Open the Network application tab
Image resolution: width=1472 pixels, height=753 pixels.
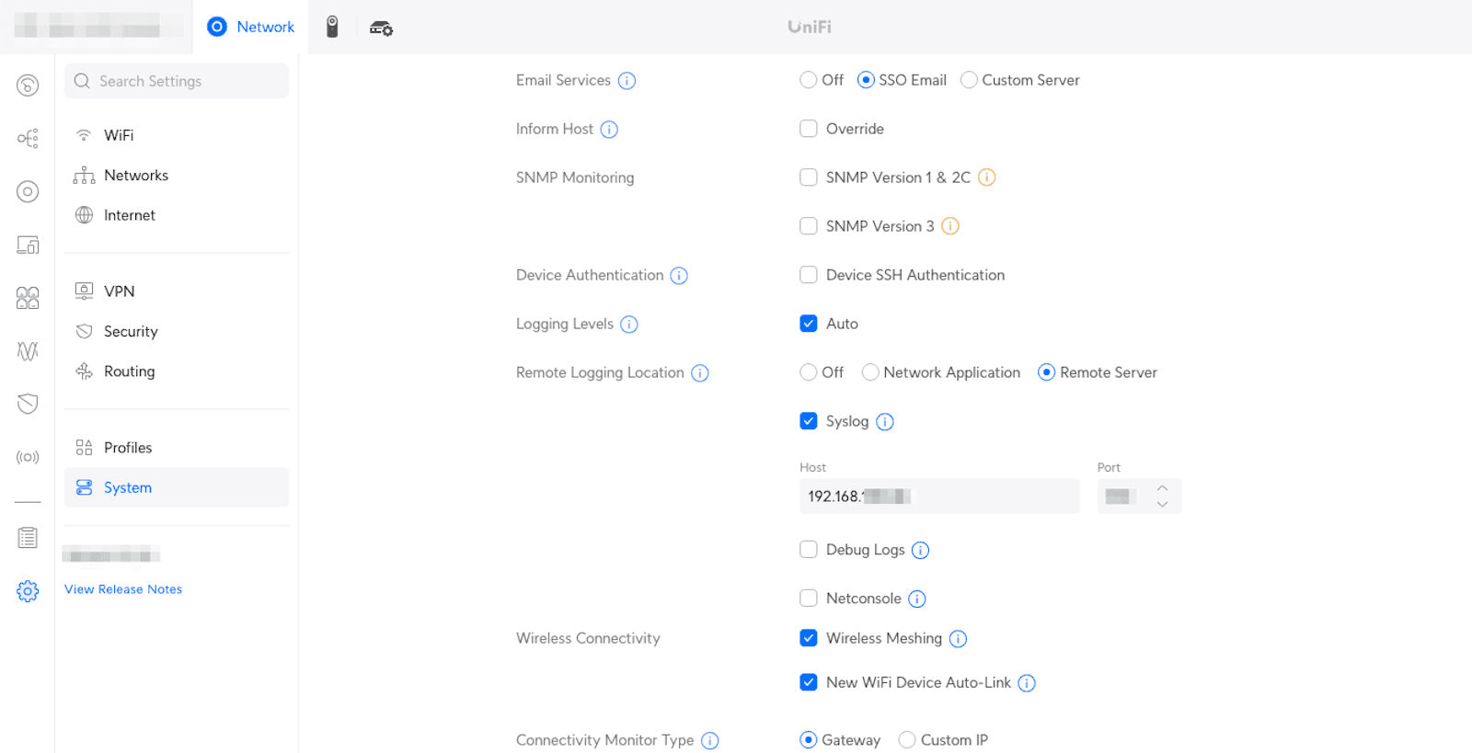click(250, 27)
